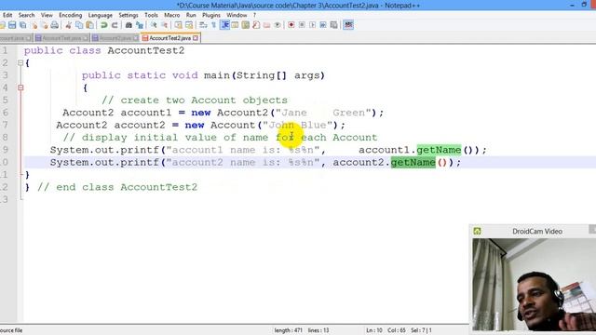Screen dimensions: 596x335
Task: Undo with the green arrow icon
Action: point(103,25)
